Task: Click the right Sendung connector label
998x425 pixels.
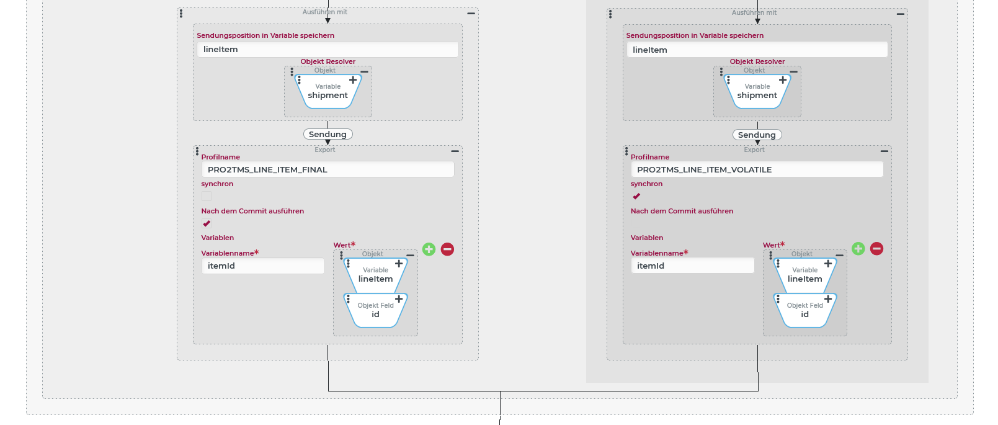Action: pyautogui.click(x=757, y=135)
